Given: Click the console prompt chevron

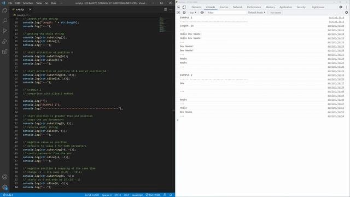Looking at the screenshot, I should coord(178,120).
